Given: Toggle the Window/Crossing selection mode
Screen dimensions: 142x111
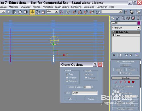Looking at the screenshot, I should [26, 12].
